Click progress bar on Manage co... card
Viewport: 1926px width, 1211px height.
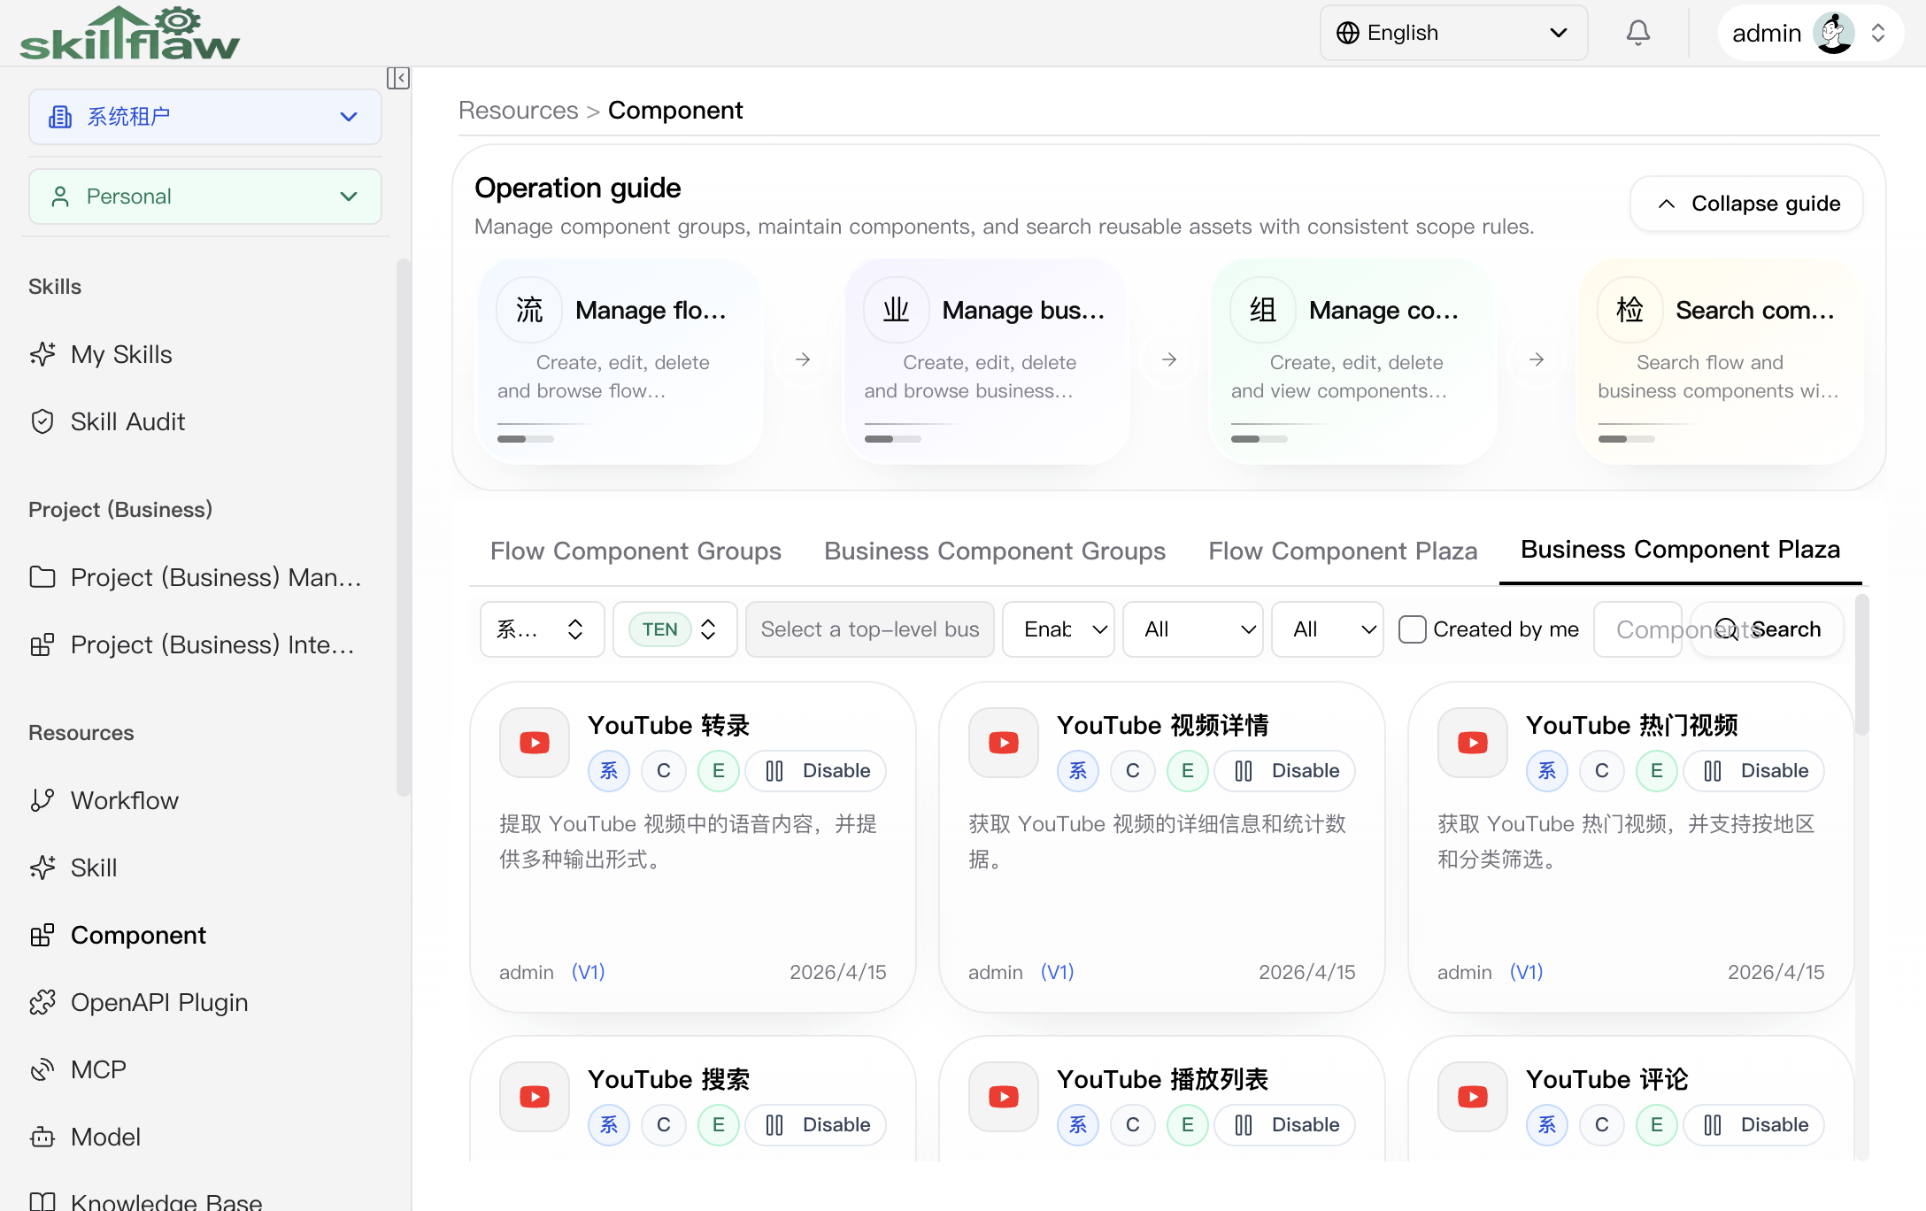pos(1260,439)
